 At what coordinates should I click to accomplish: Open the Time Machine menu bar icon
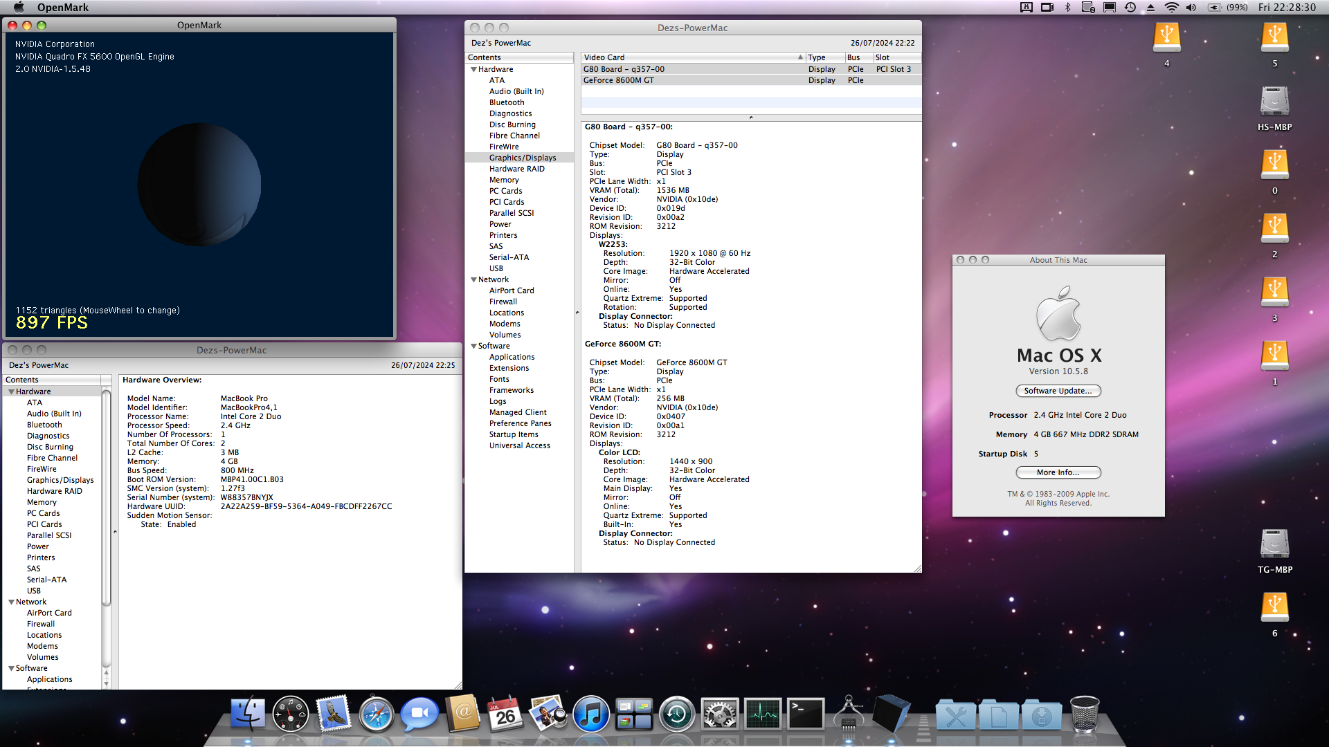click(x=1130, y=7)
